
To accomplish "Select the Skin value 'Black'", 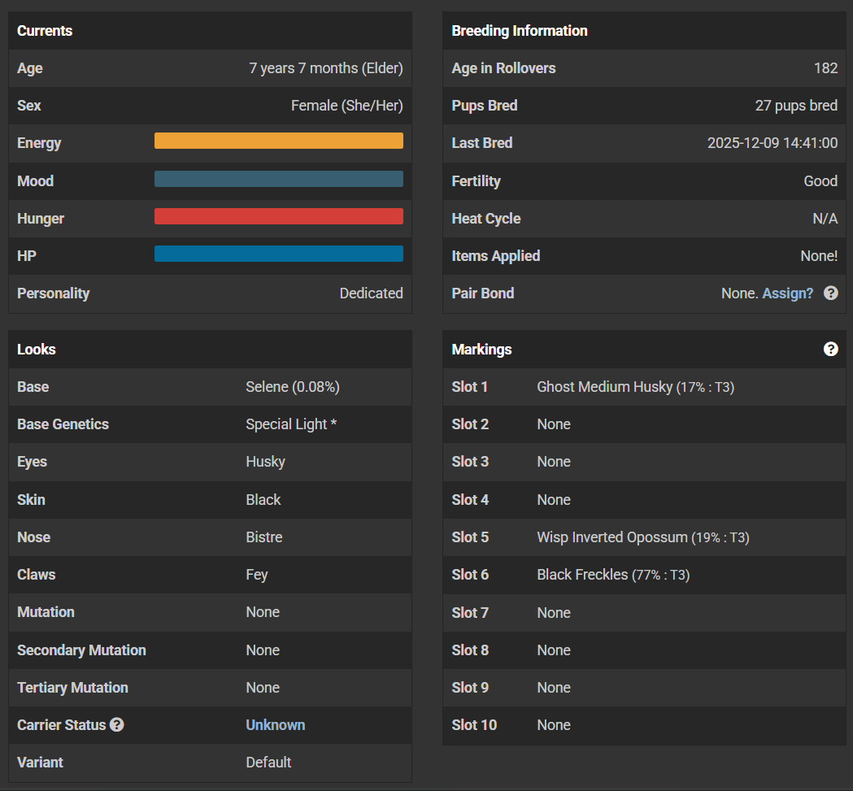I will 263,499.
